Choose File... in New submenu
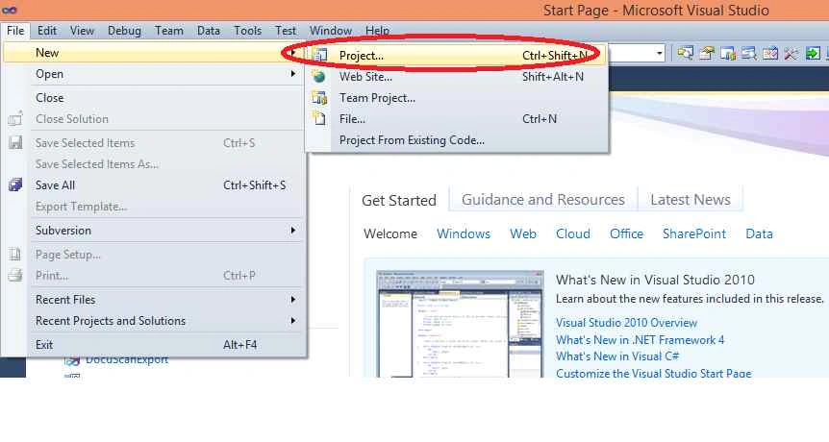 coord(456,119)
